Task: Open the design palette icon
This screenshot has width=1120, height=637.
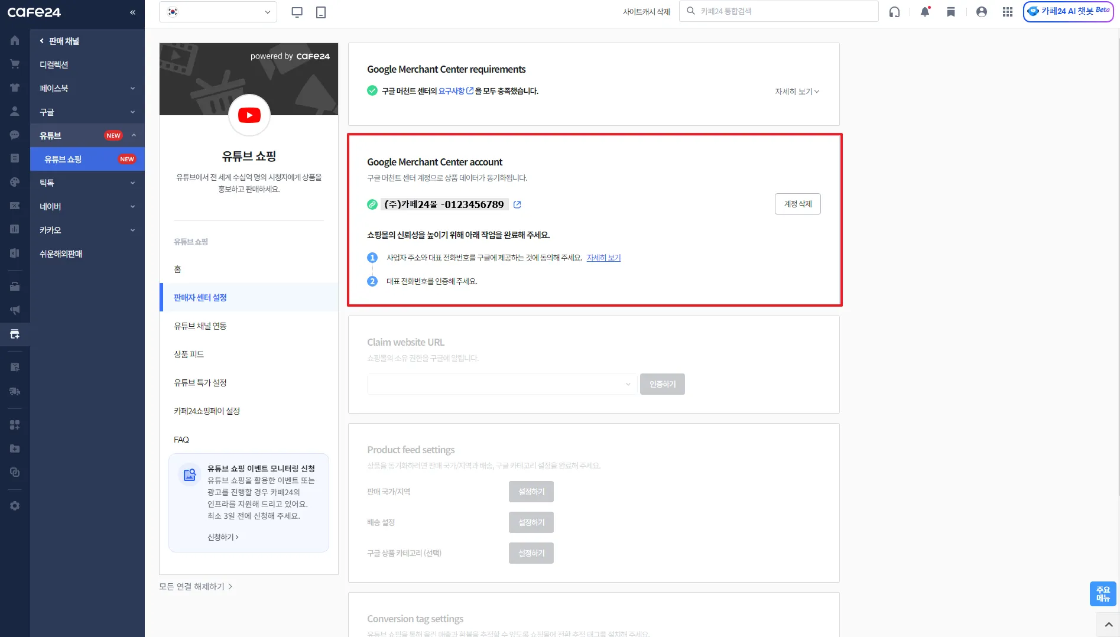Action: coord(15,182)
